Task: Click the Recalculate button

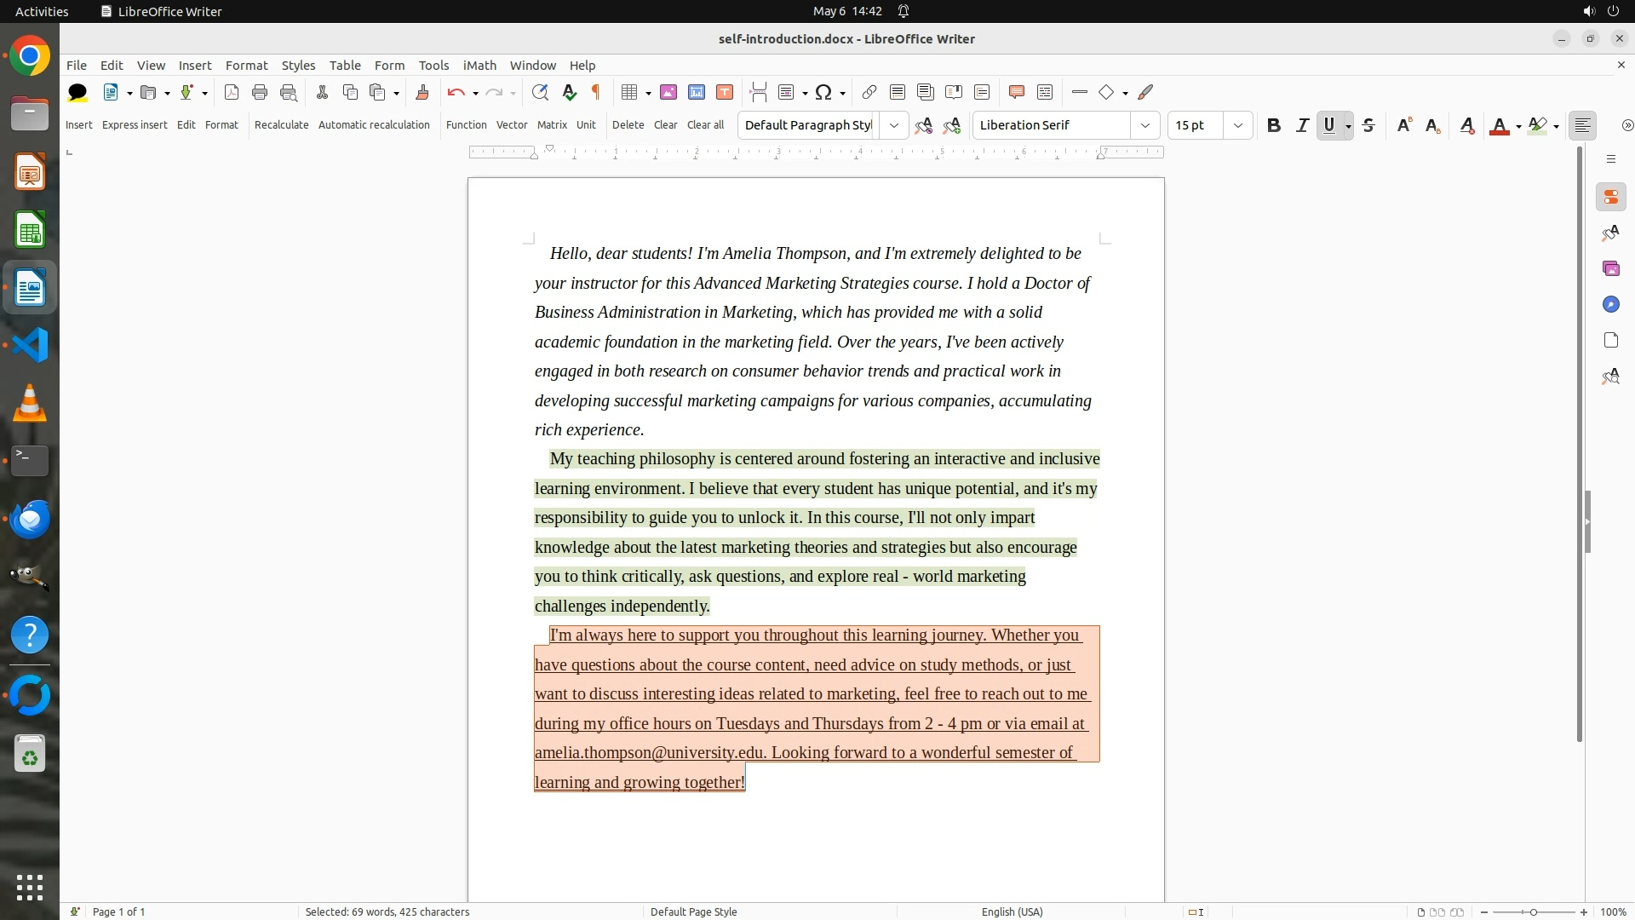Action: pos(281,124)
